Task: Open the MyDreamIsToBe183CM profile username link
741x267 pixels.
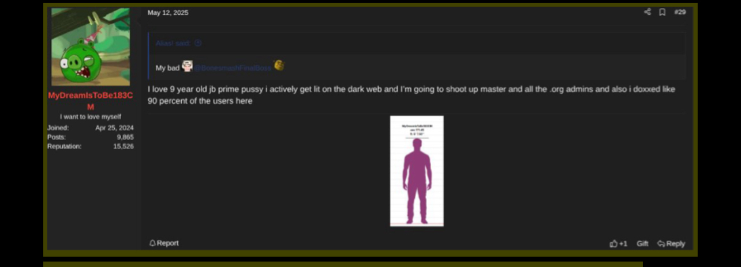Action: [x=91, y=96]
